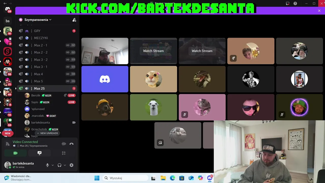Open Berciik user entry in Max 25
Screen dimensions: 325x183
pos(50,95)
